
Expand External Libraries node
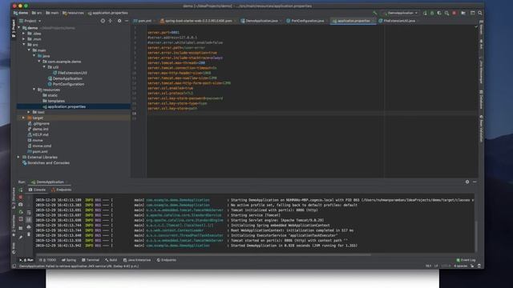18,158
